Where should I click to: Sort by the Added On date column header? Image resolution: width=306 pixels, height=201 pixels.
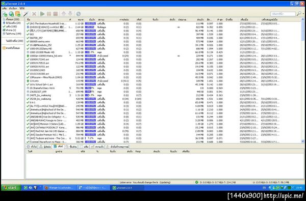(249, 19)
